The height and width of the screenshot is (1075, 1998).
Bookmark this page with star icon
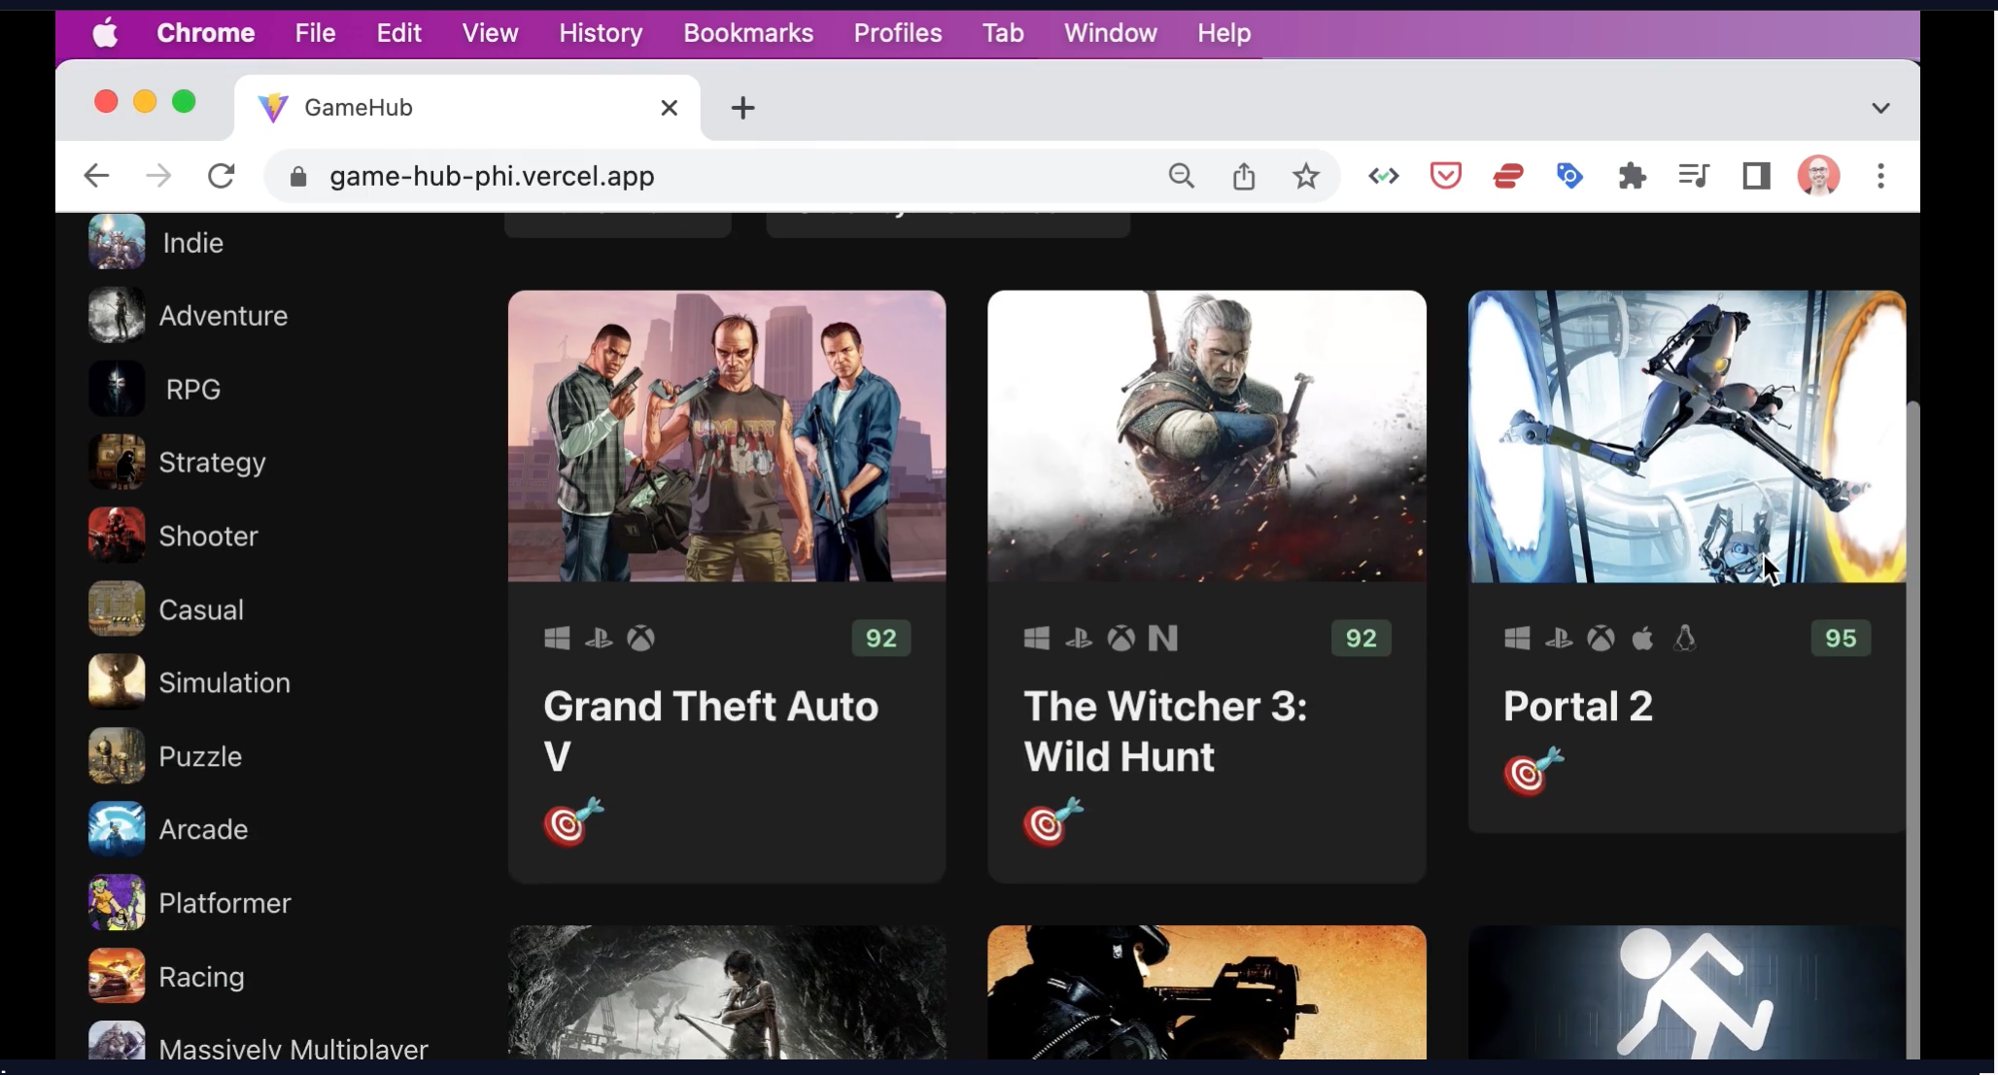pos(1306,176)
